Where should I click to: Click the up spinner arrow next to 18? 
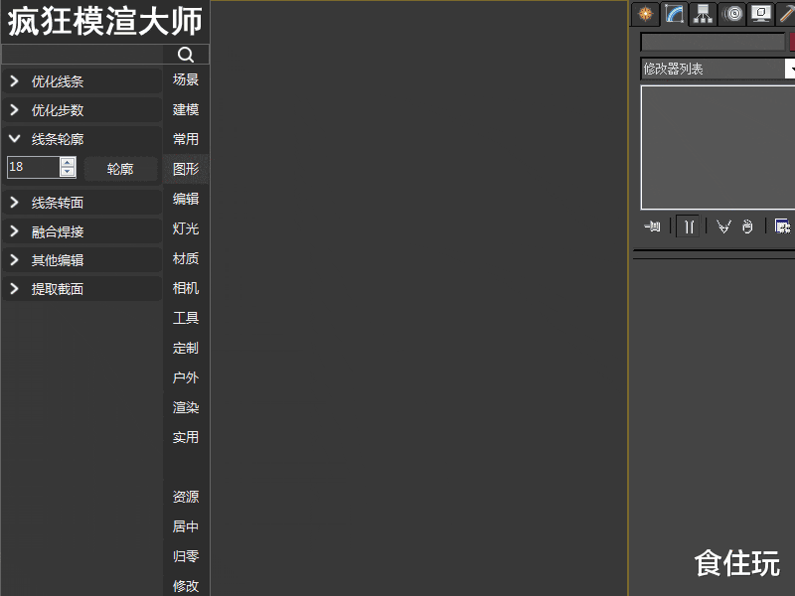coord(67,163)
